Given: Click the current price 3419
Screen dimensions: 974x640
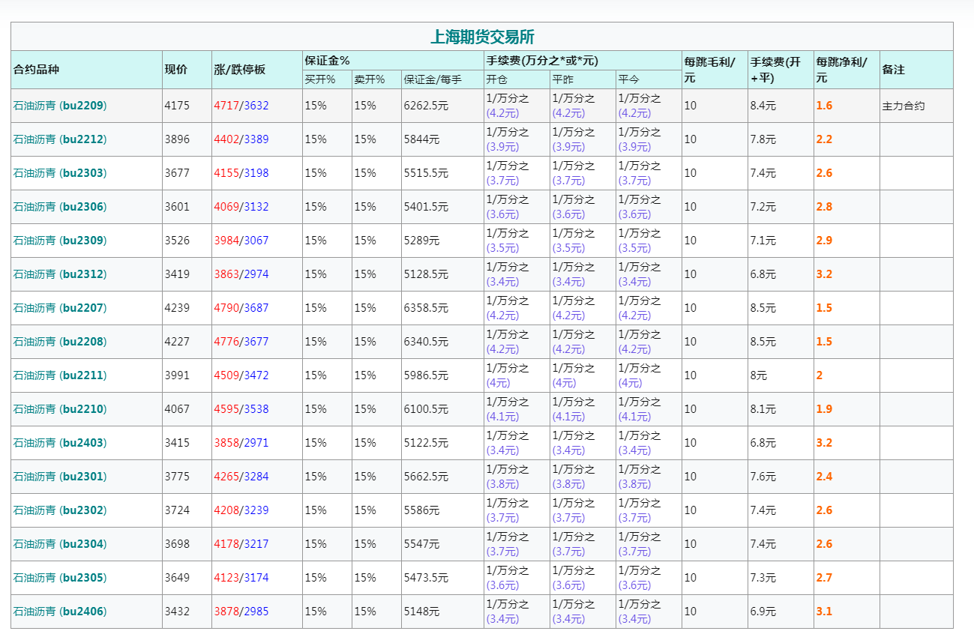Looking at the screenshot, I should [x=177, y=274].
